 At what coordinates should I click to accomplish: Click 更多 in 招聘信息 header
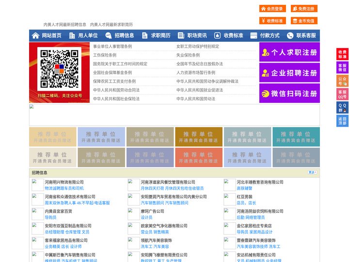click(x=312, y=172)
